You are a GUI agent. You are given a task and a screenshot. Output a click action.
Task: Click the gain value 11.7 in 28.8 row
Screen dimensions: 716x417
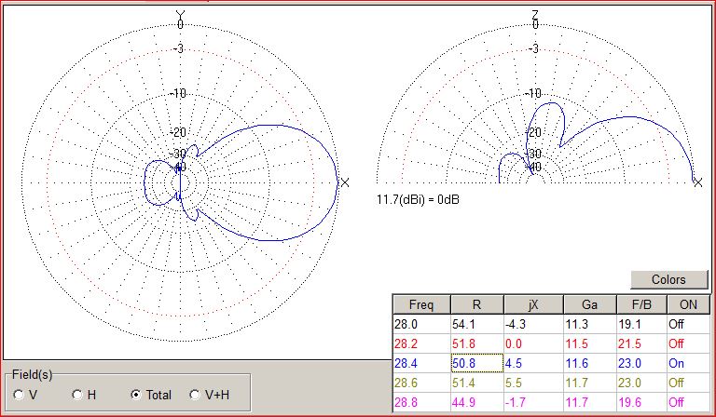click(x=589, y=402)
